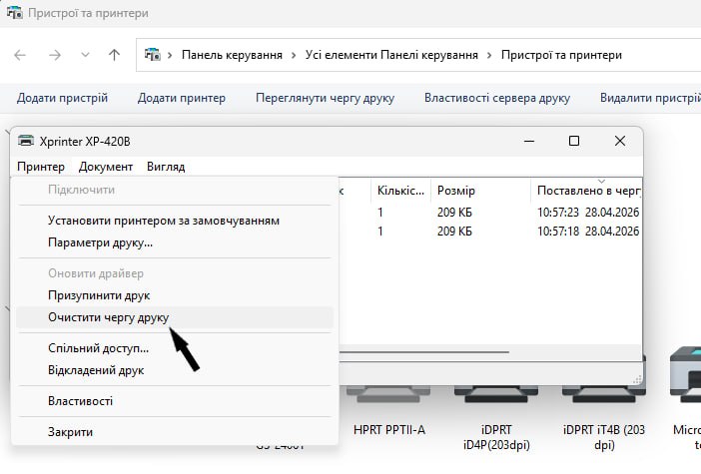Choose Закрити in printer menu
This screenshot has height=474, width=701.
point(175,431)
